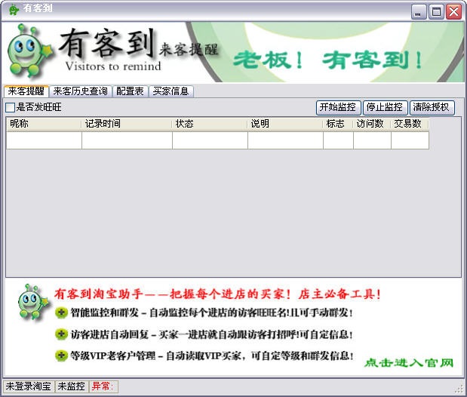
Task: Maximize the 有客到 window
Action: point(436,12)
